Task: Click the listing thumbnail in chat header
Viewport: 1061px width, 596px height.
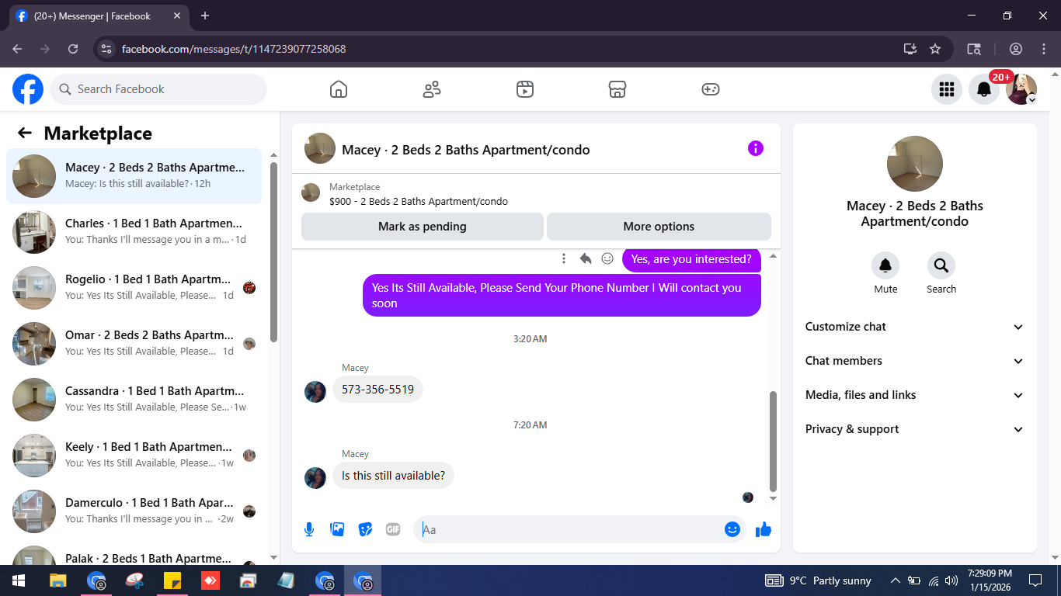Action: coord(320,148)
